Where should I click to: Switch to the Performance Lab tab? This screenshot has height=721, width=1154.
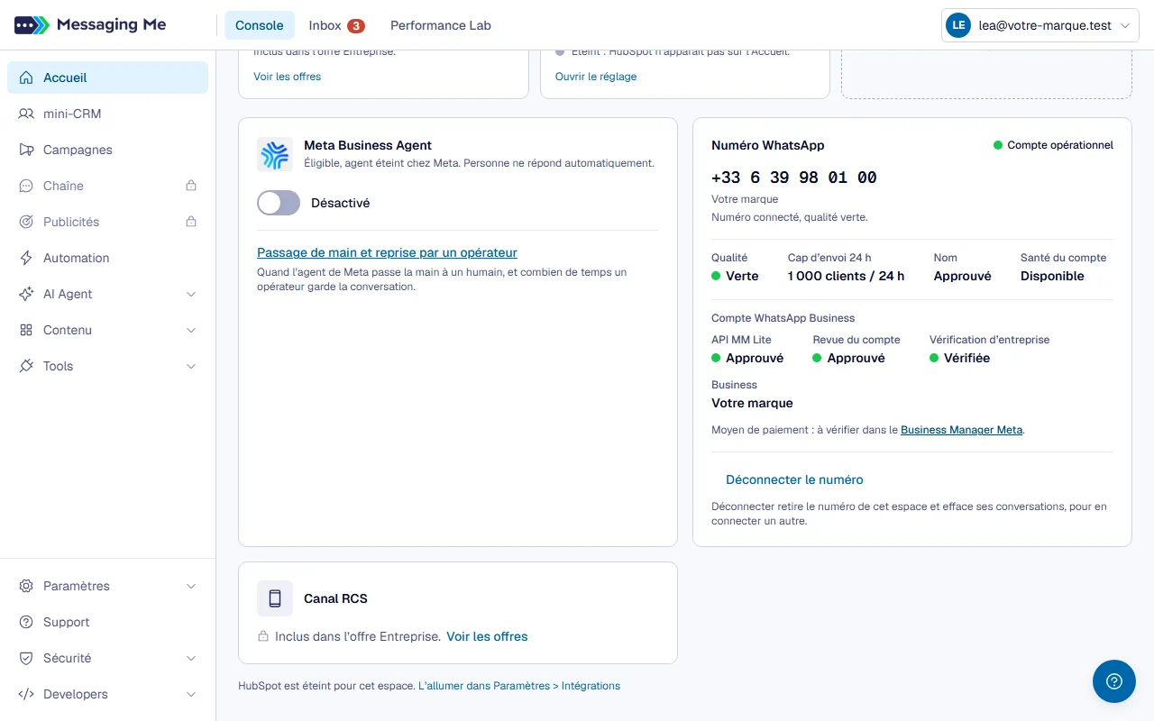441,25
